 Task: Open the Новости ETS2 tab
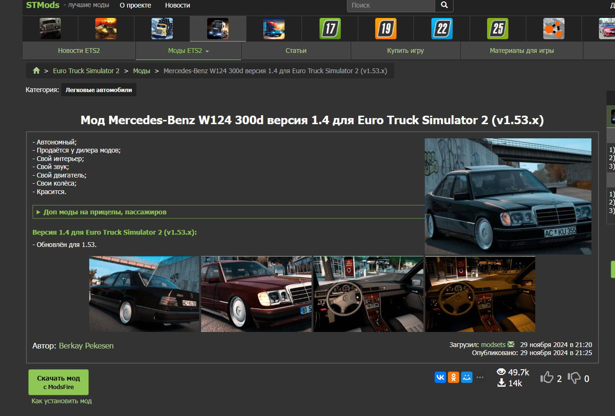click(x=79, y=51)
